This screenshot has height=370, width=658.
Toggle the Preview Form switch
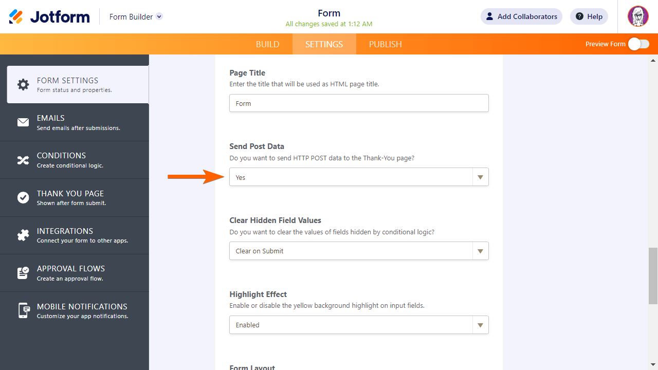(638, 44)
